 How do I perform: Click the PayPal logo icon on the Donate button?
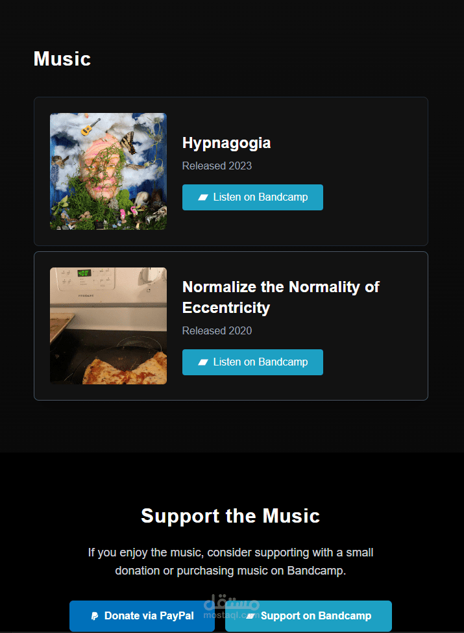[95, 616]
